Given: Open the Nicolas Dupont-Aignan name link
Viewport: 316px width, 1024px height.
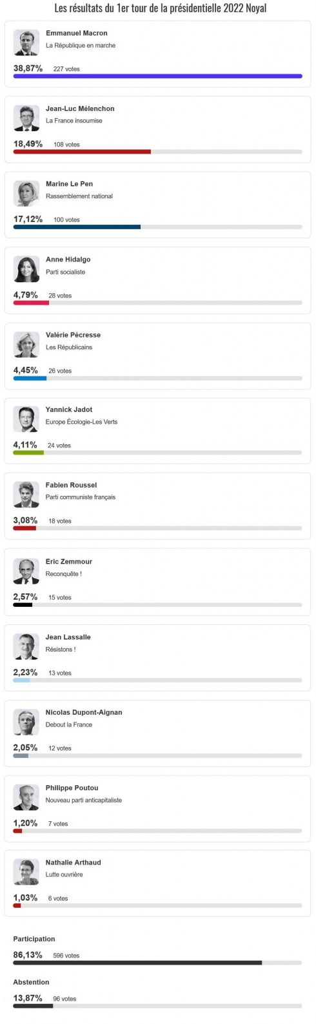Looking at the screenshot, I should click(84, 712).
